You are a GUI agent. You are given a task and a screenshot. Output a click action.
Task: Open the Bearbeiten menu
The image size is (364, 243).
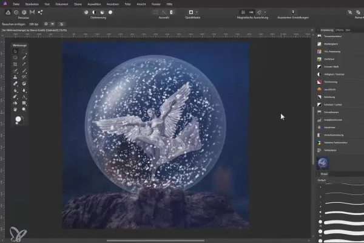(x=32, y=4)
